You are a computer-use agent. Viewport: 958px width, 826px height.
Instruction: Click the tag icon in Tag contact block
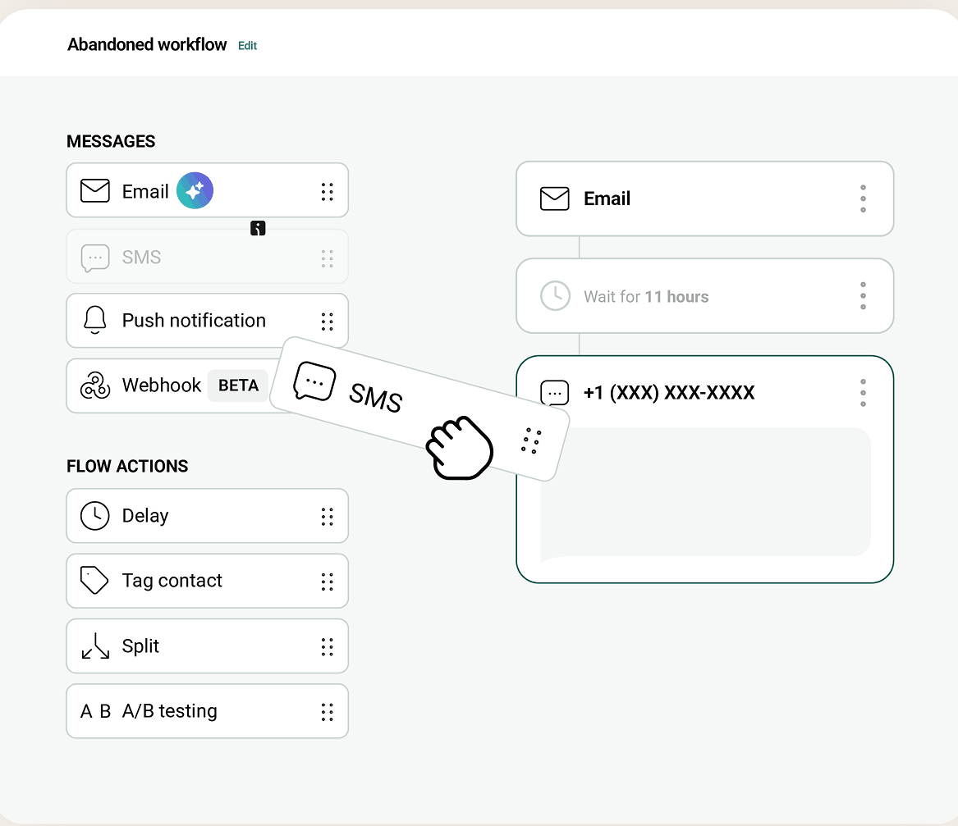point(94,581)
